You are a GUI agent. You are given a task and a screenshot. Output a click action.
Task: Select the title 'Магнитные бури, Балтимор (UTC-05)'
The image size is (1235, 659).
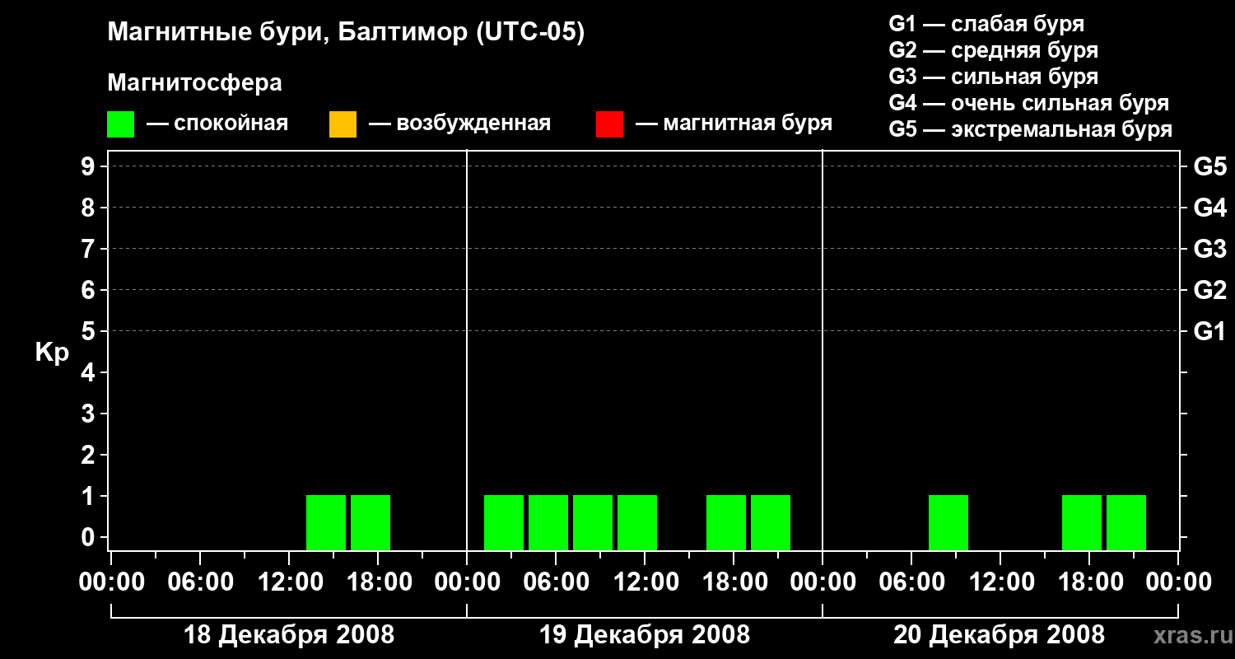346,33
